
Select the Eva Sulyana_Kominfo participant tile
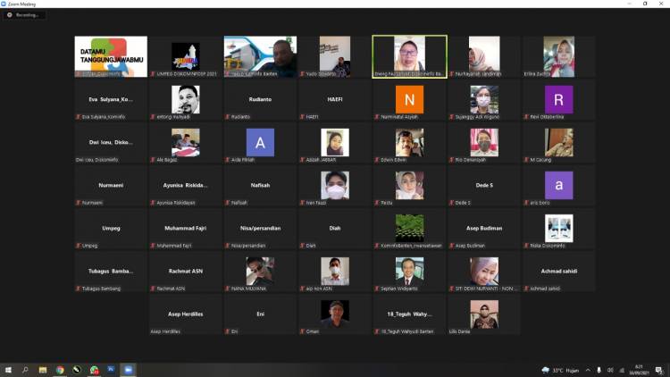tap(111, 99)
